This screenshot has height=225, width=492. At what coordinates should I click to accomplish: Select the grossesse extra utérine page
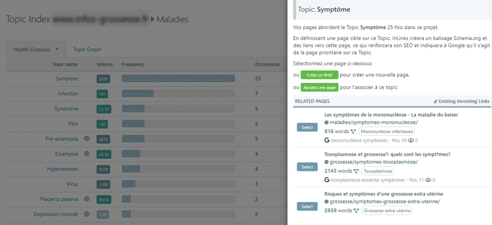[307, 206]
